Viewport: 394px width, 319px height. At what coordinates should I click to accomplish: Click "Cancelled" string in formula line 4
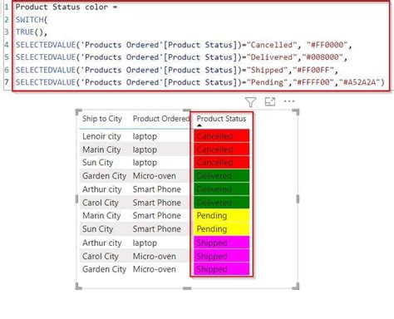click(272, 45)
